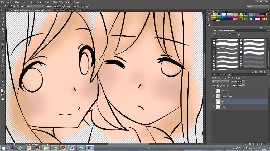
Task: Switch to the Sin título-1 document tab
Action: [68, 10]
